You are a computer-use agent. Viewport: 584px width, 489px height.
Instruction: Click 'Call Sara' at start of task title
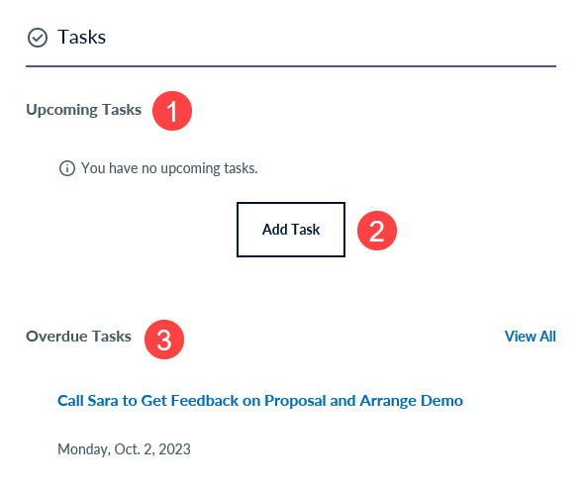pyautogui.click(x=88, y=401)
